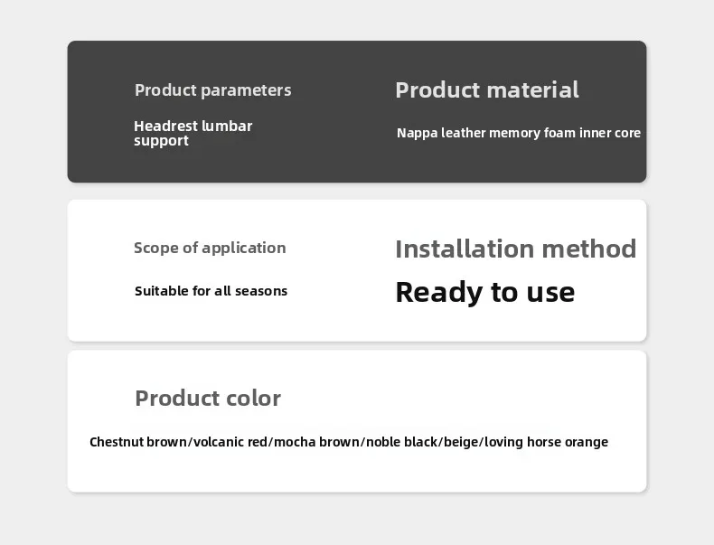This screenshot has height=545, width=714.
Task: Select 'Suitable for all seasons' text
Action: [211, 291]
